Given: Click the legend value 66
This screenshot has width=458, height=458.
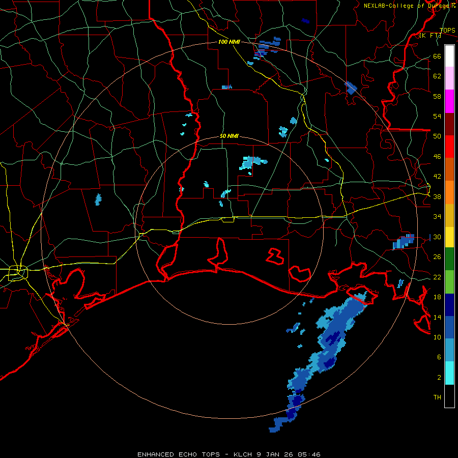Looking at the screenshot, I should click(x=437, y=56).
